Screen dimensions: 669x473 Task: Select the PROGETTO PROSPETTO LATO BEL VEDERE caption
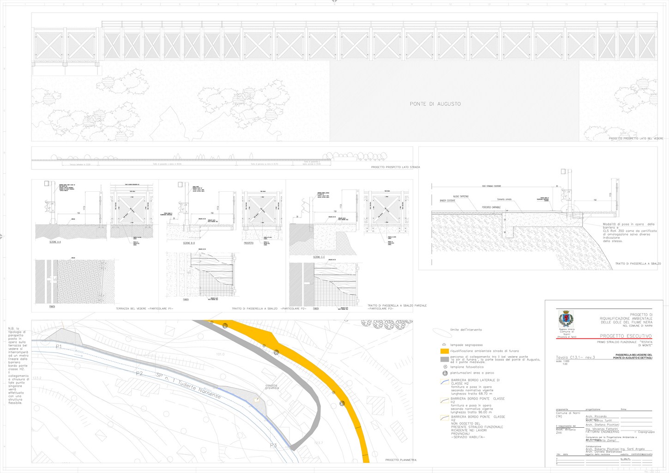tap(636, 139)
